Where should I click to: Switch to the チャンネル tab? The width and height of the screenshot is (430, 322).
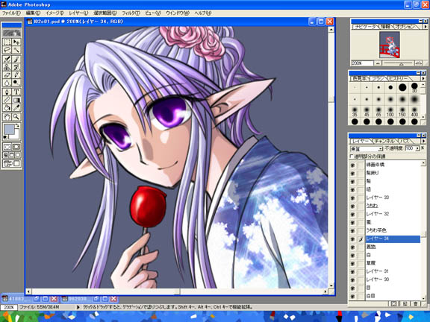click(x=384, y=141)
